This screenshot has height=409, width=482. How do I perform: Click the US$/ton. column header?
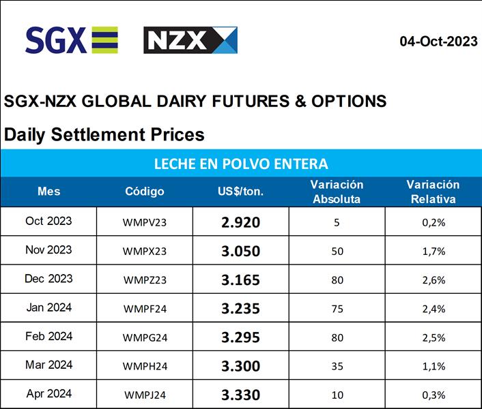pos(240,192)
